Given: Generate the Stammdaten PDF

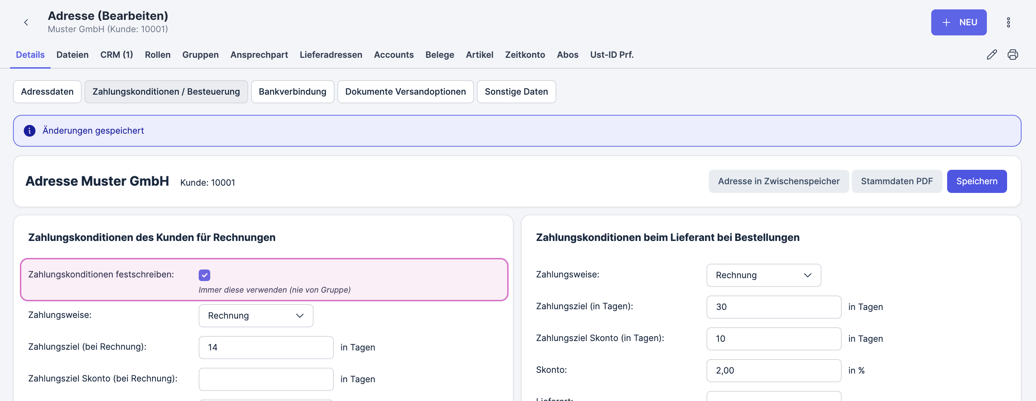Looking at the screenshot, I should 897,181.
